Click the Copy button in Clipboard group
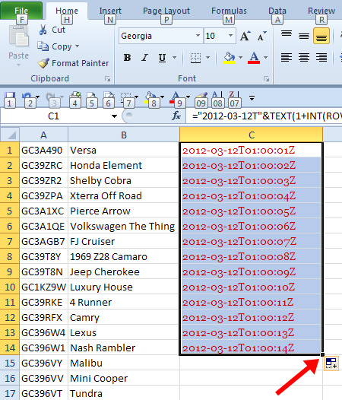The width and height of the screenshot is (342, 400). [x=54, y=46]
